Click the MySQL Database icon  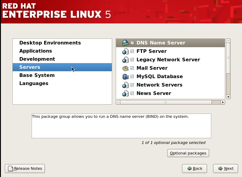click(125, 77)
